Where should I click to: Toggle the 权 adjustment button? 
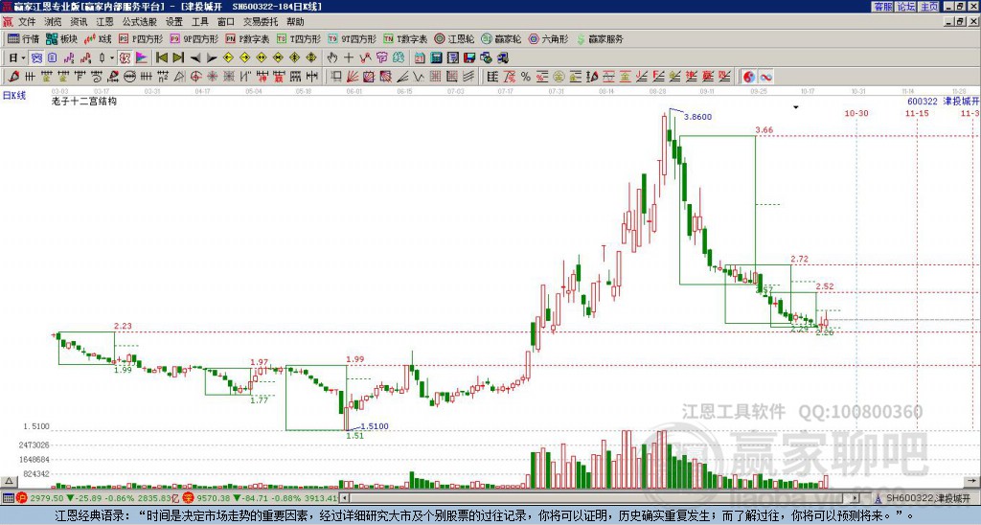pyautogui.click(x=125, y=58)
